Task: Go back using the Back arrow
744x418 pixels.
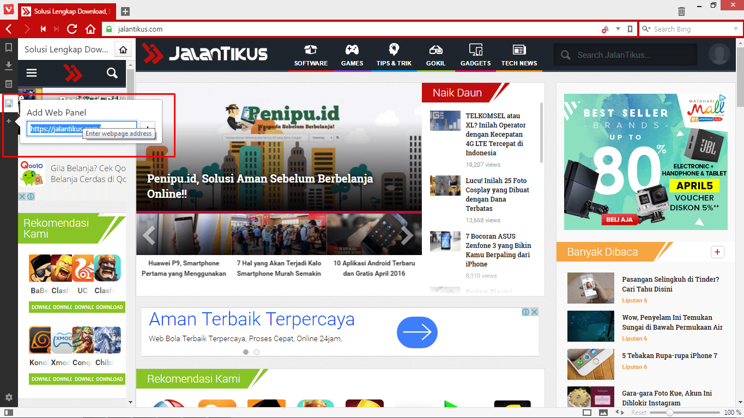Action: 9,29
